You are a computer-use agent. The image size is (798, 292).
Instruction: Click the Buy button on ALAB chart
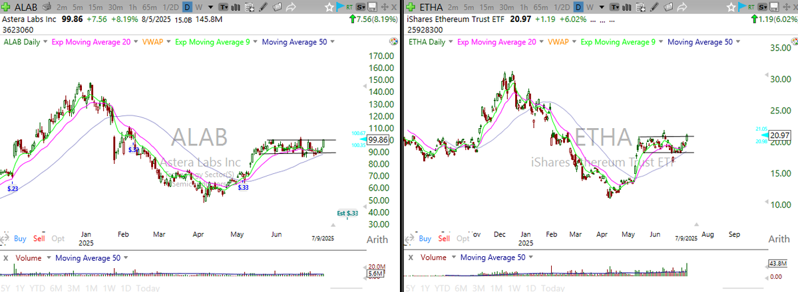pyautogui.click(x=21, y=238)
